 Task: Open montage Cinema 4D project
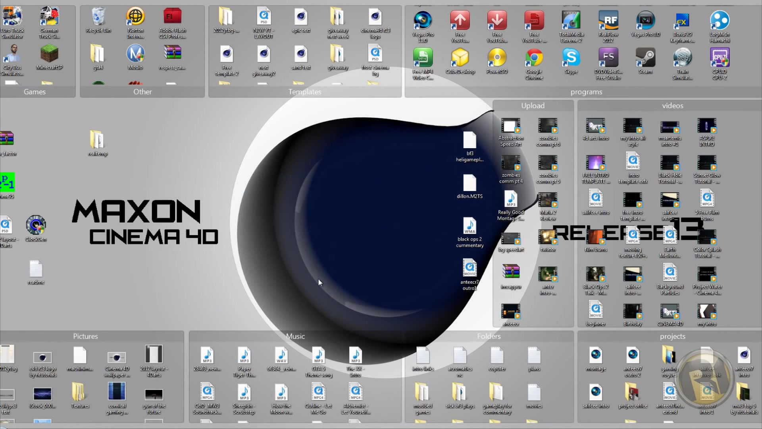click(x=595, y=359)
